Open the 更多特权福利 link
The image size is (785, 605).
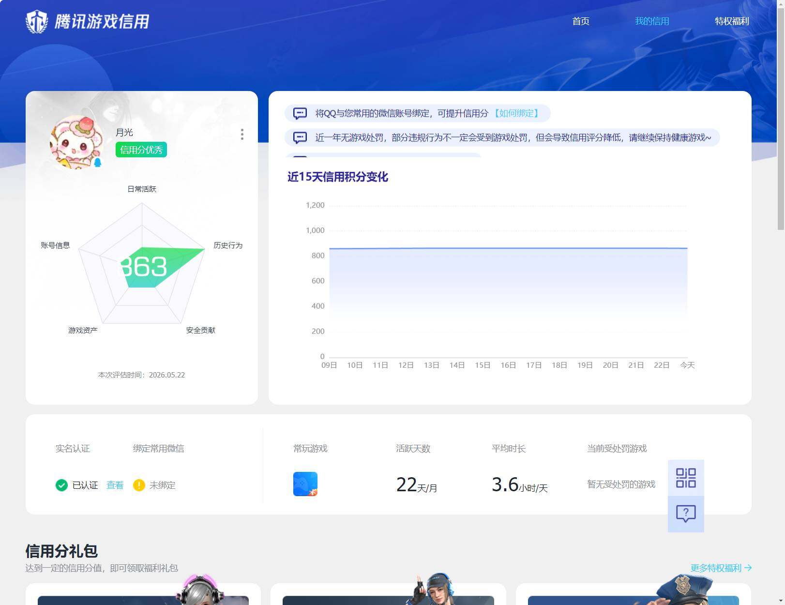(x=721, y=568)
